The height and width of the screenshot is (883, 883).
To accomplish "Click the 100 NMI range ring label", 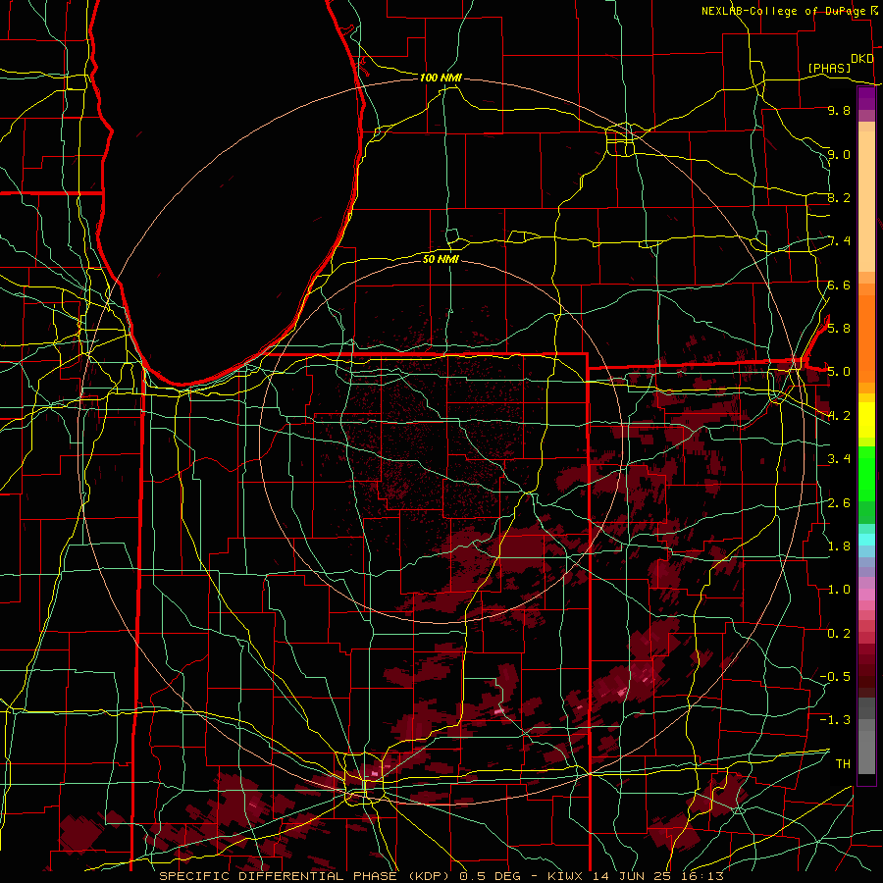I will coord(441,78).
